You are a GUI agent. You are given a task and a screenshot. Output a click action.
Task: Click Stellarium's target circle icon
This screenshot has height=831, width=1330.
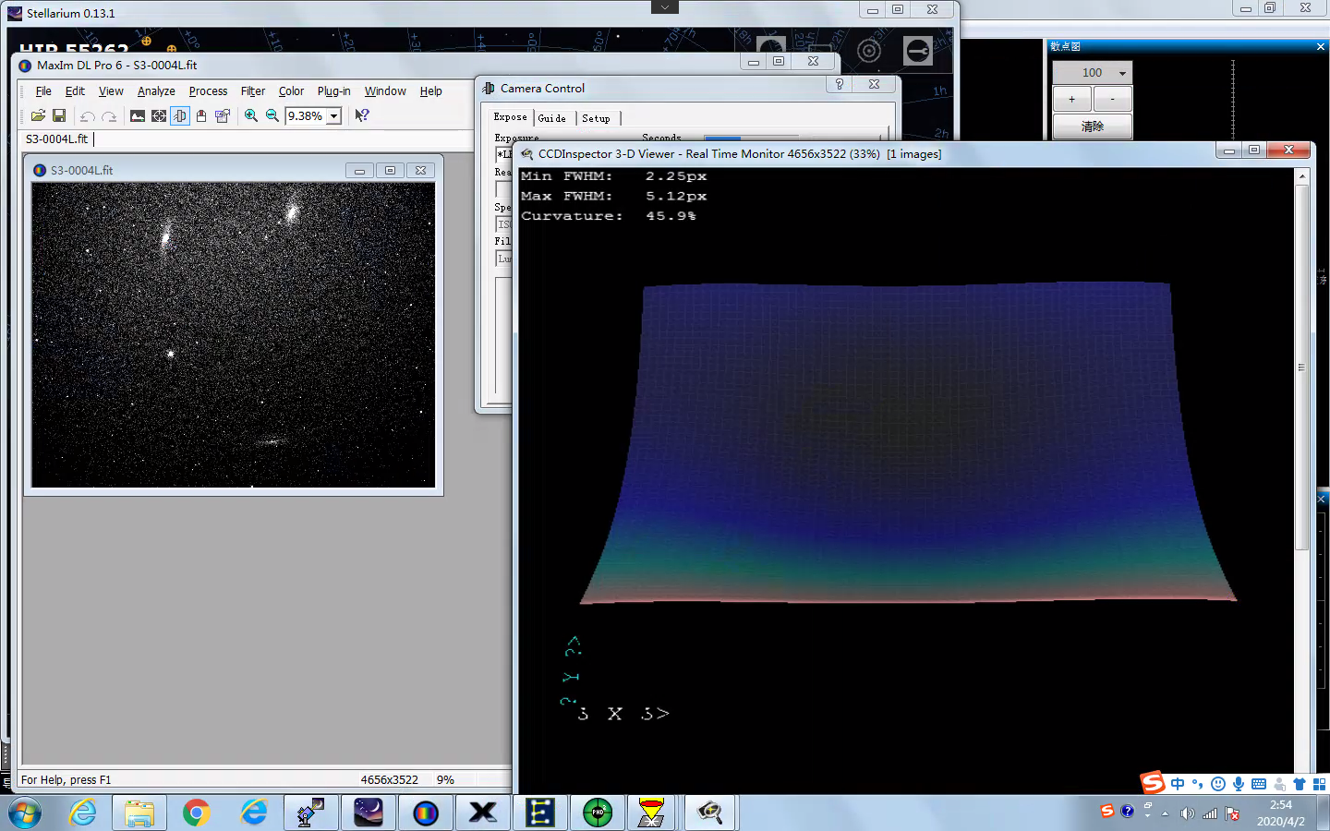pyautogui.click(x=869, y=51)
